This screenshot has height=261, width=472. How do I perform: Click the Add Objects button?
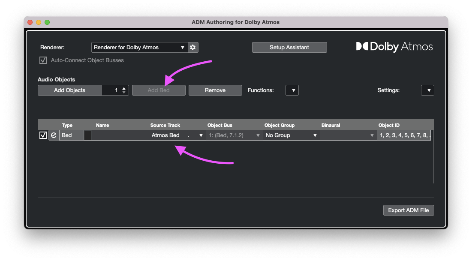[x=70, y=90]
